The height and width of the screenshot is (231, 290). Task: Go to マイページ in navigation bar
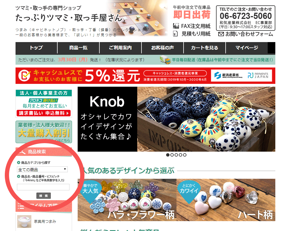coord(247,48)
